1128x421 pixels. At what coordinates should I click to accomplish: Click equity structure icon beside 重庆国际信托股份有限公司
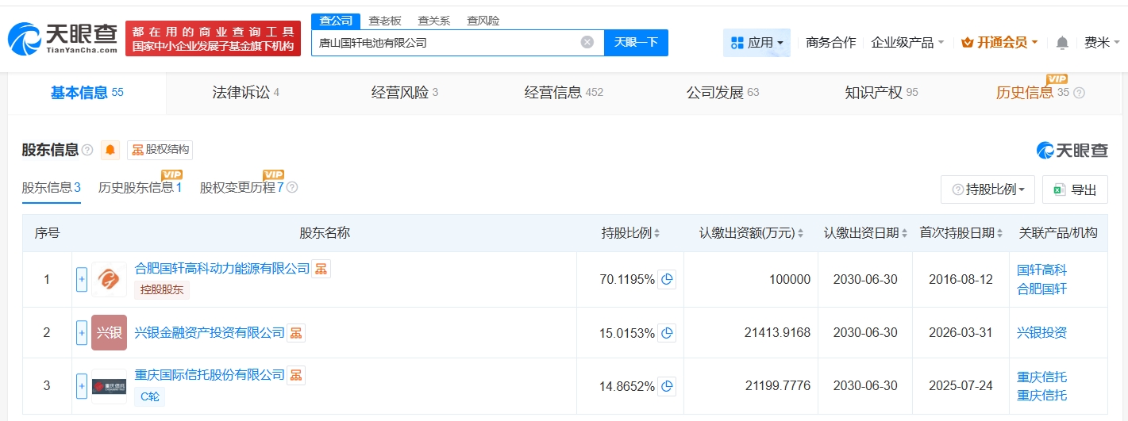click(295, 375)
